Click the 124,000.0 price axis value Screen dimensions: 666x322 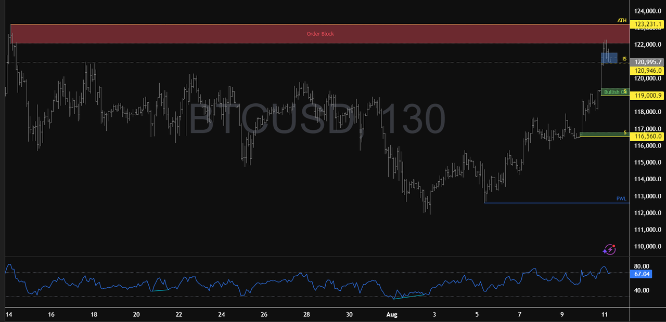pos(648,11)
